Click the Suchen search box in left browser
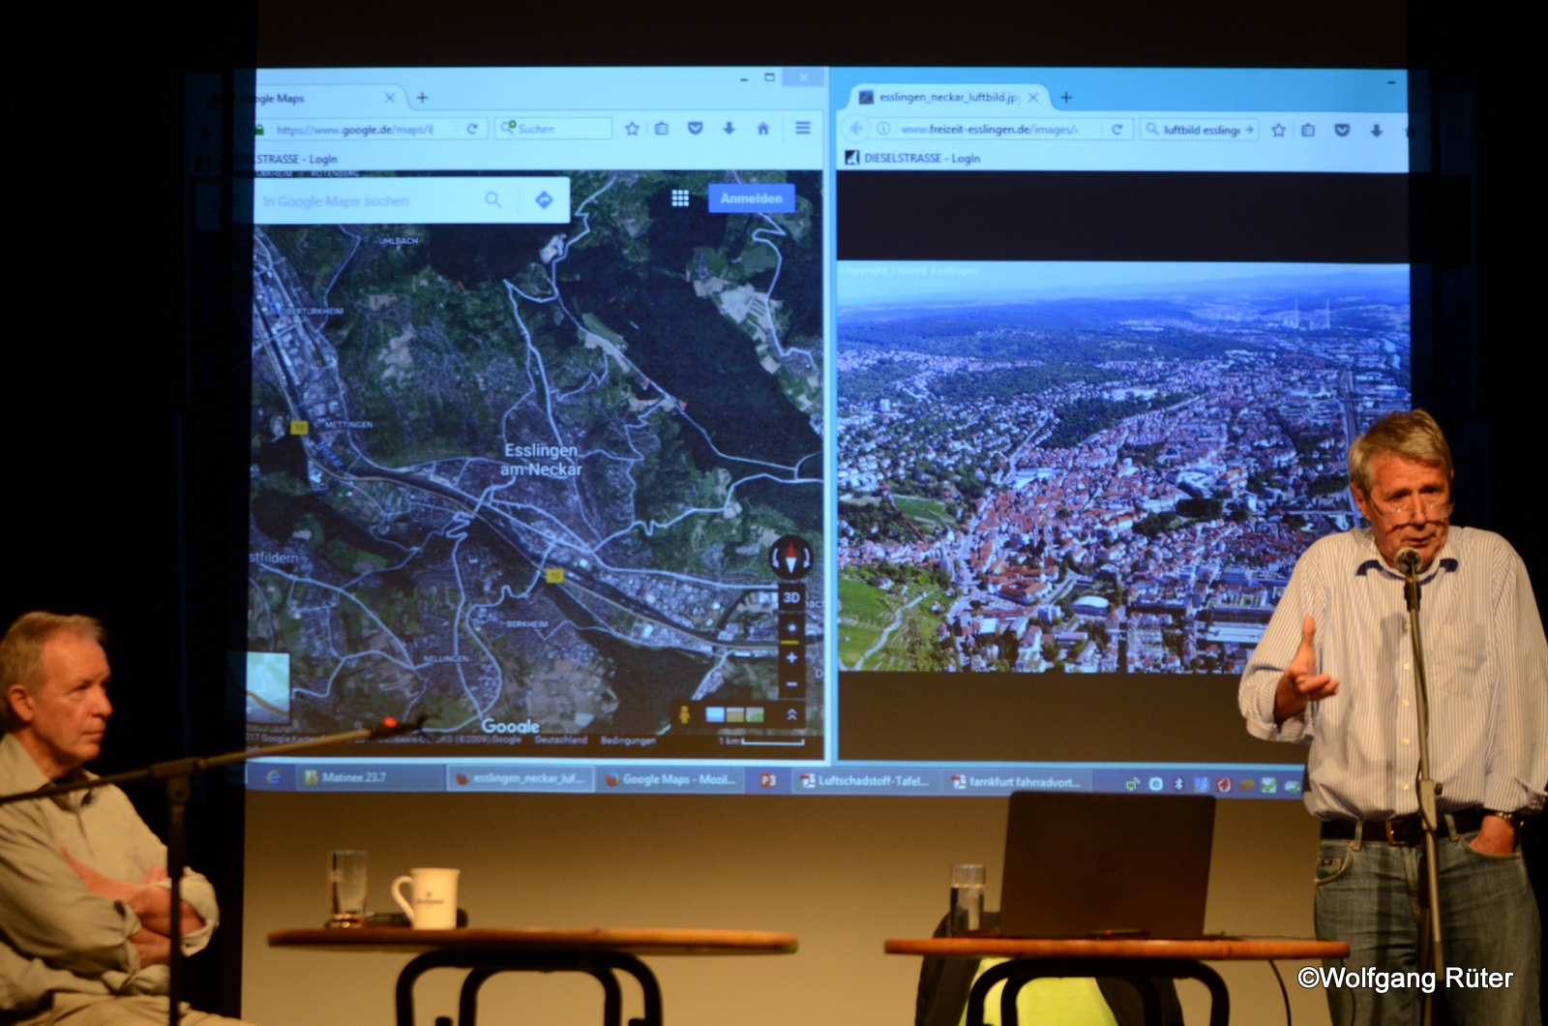1548x1026 pixels. coord(553,129)
